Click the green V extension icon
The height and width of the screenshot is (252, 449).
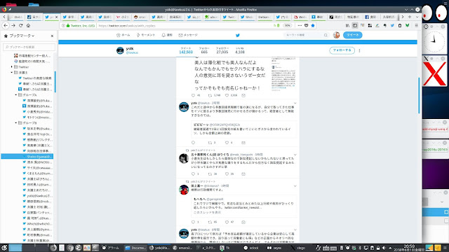click(x=407, y=25)
